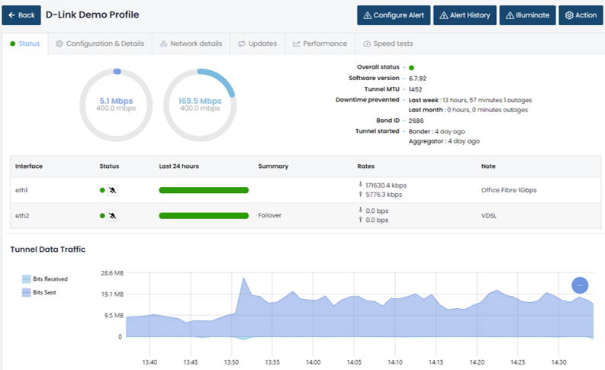Click the Bonder 4 day ago text
This screenshot has height=370, width=605.
coord(436,131)
